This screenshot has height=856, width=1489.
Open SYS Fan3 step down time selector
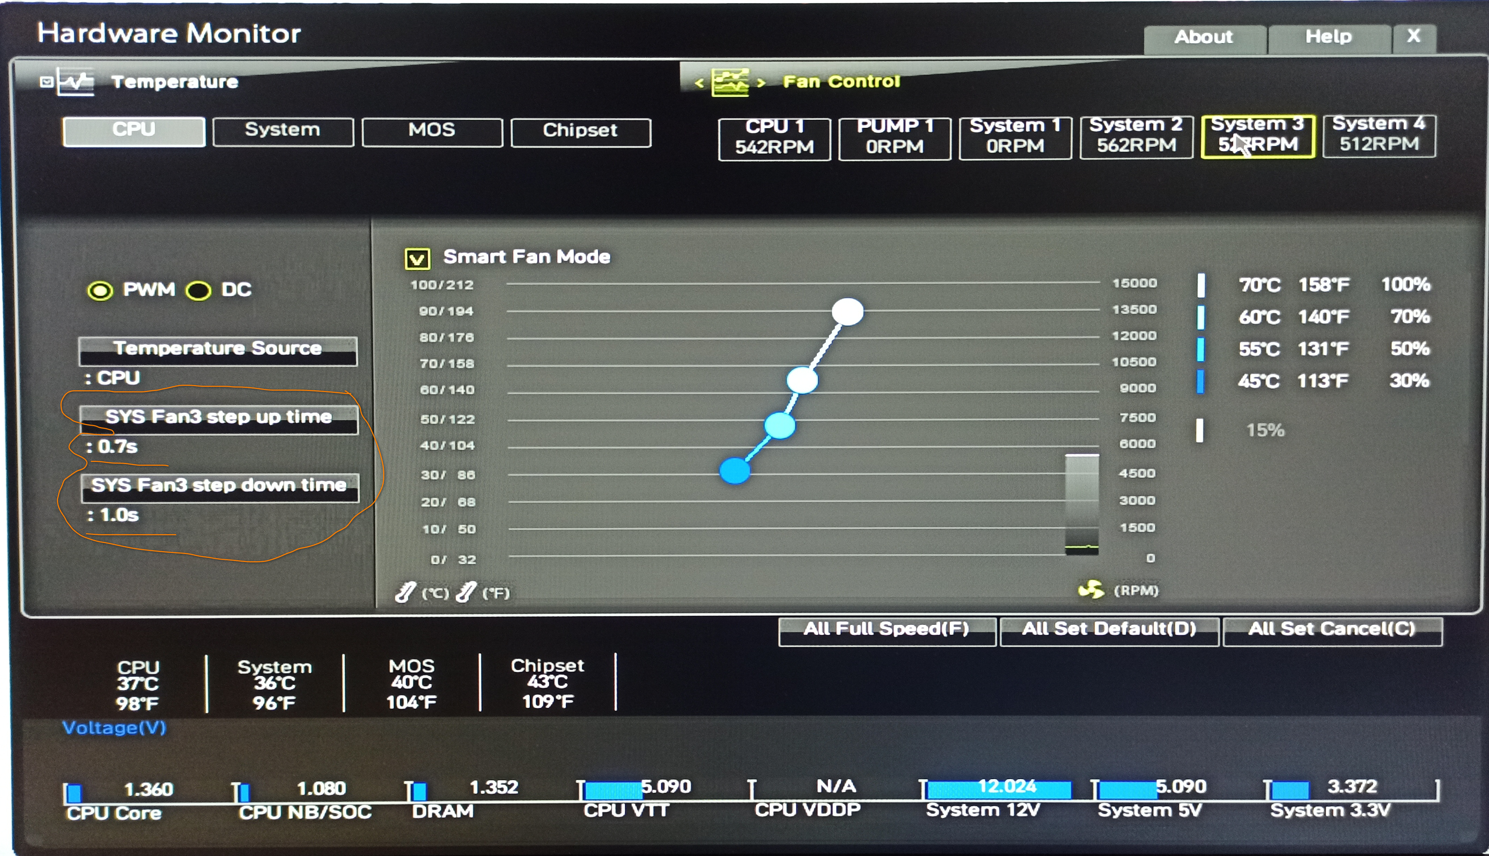pos(219,487)
